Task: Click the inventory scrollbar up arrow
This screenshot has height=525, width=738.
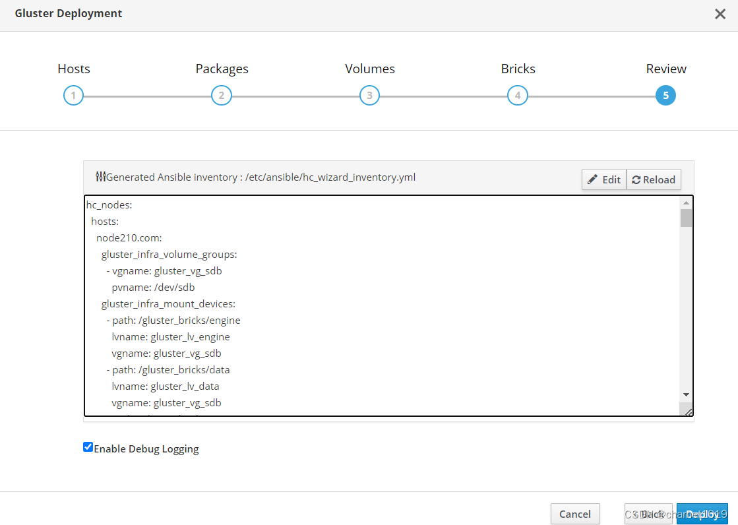Action: (686, 203)
